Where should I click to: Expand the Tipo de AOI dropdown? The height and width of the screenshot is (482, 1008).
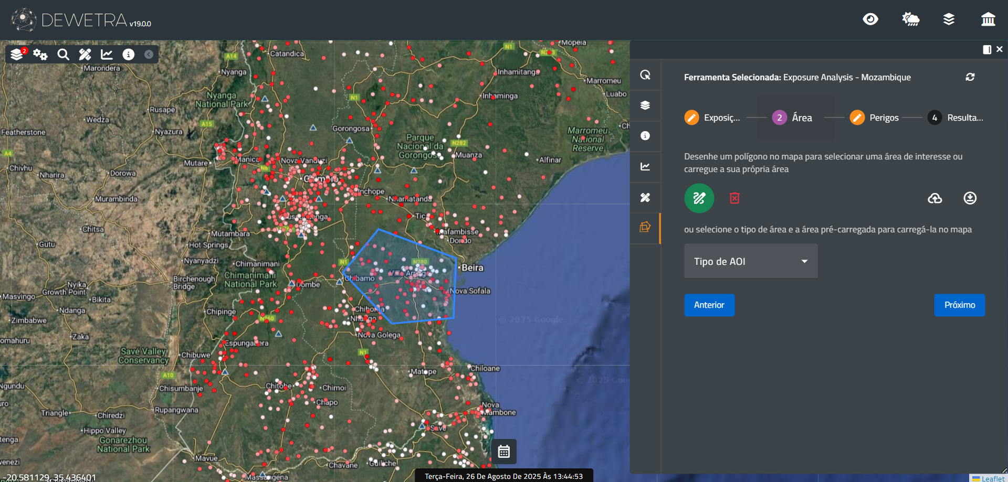(x=750, y=261)
